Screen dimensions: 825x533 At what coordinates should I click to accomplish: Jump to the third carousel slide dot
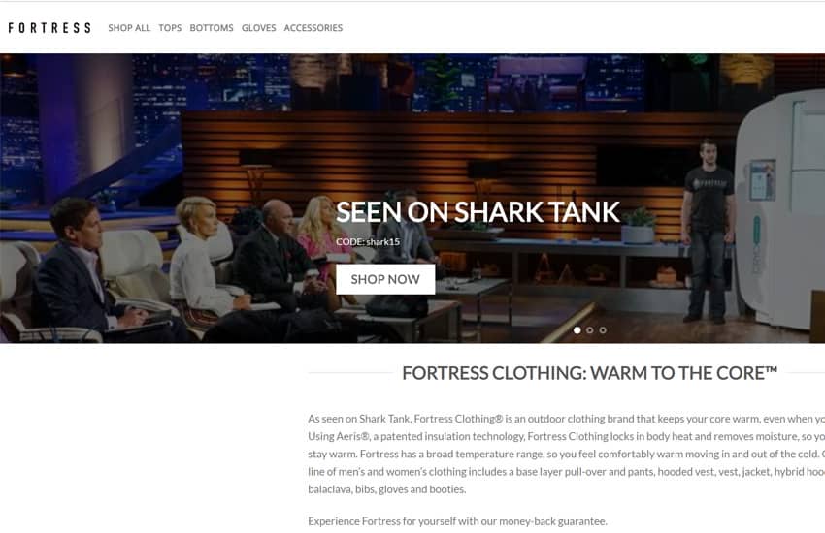[x=603, y=330]
